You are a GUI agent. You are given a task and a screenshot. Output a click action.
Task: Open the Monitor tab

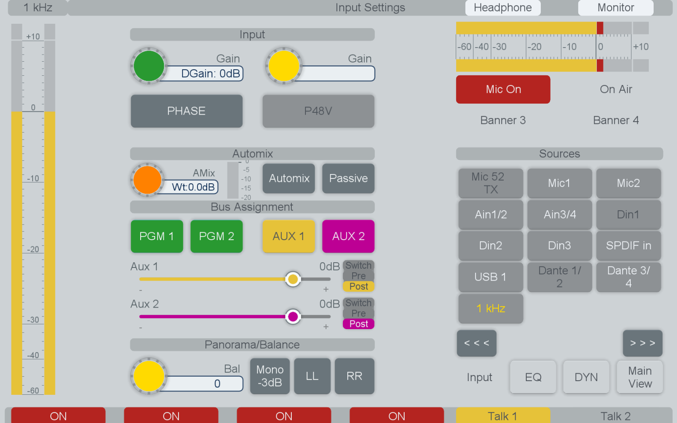click(615, 7)
